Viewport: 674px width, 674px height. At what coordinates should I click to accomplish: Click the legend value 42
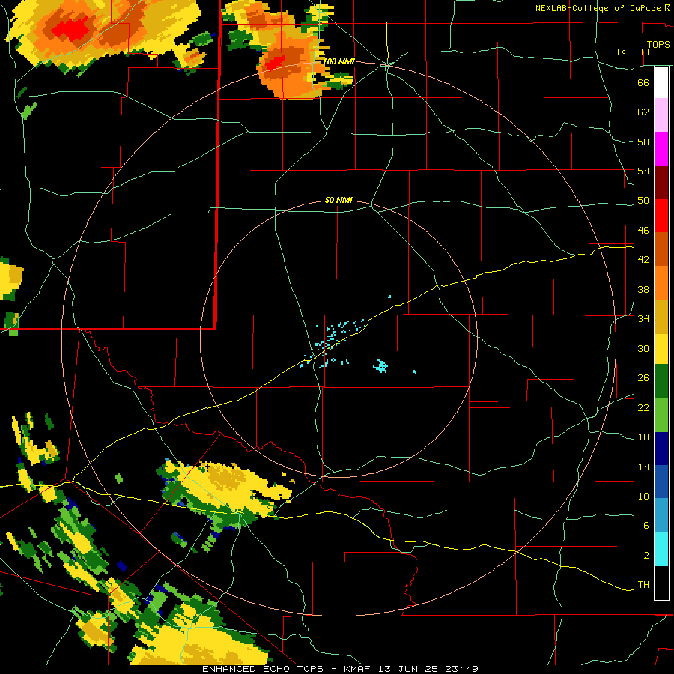pyautogui.click(x=643, y=260)
